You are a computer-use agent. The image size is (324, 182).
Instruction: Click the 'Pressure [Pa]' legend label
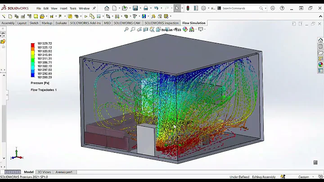[40, 83]
